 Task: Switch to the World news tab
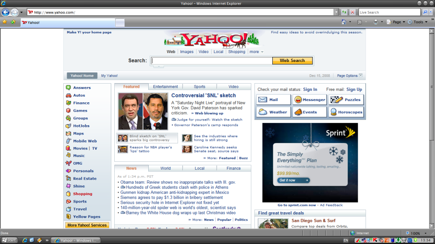(x=165, y=168)
